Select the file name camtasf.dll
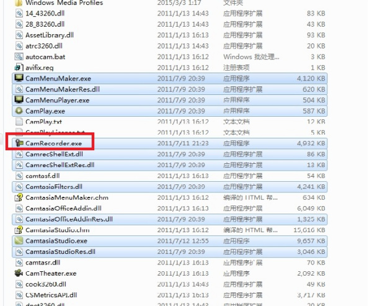Image resolution: width=372 pixels, height=306 pixels. [x=43, y=176]
